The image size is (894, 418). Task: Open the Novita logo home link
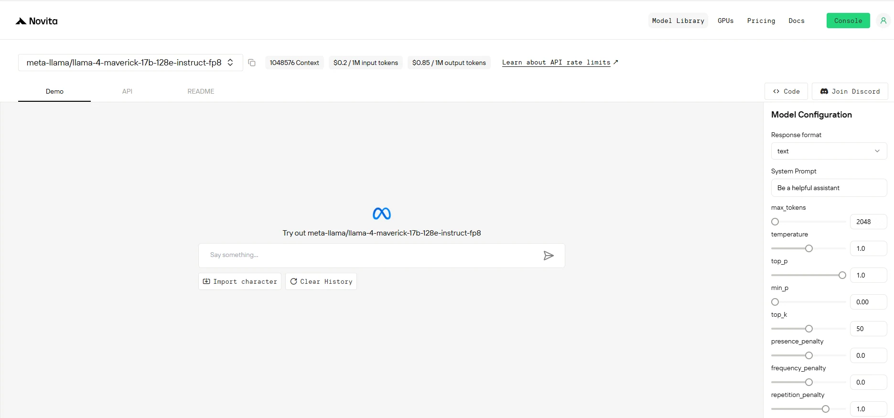click(x=36, y=21)
